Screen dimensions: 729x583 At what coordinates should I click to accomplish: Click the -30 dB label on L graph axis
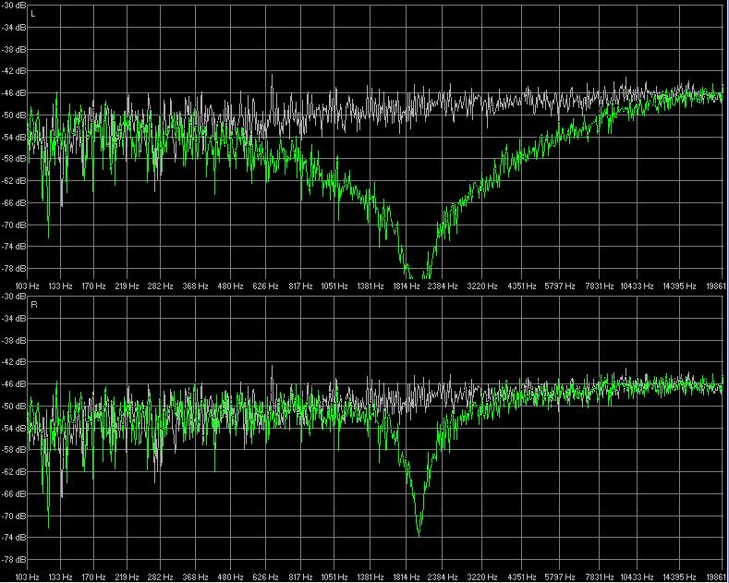(14, 6)
